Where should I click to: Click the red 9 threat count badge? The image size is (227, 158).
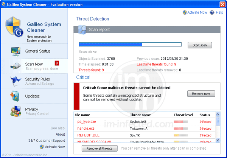pos(57,63)
